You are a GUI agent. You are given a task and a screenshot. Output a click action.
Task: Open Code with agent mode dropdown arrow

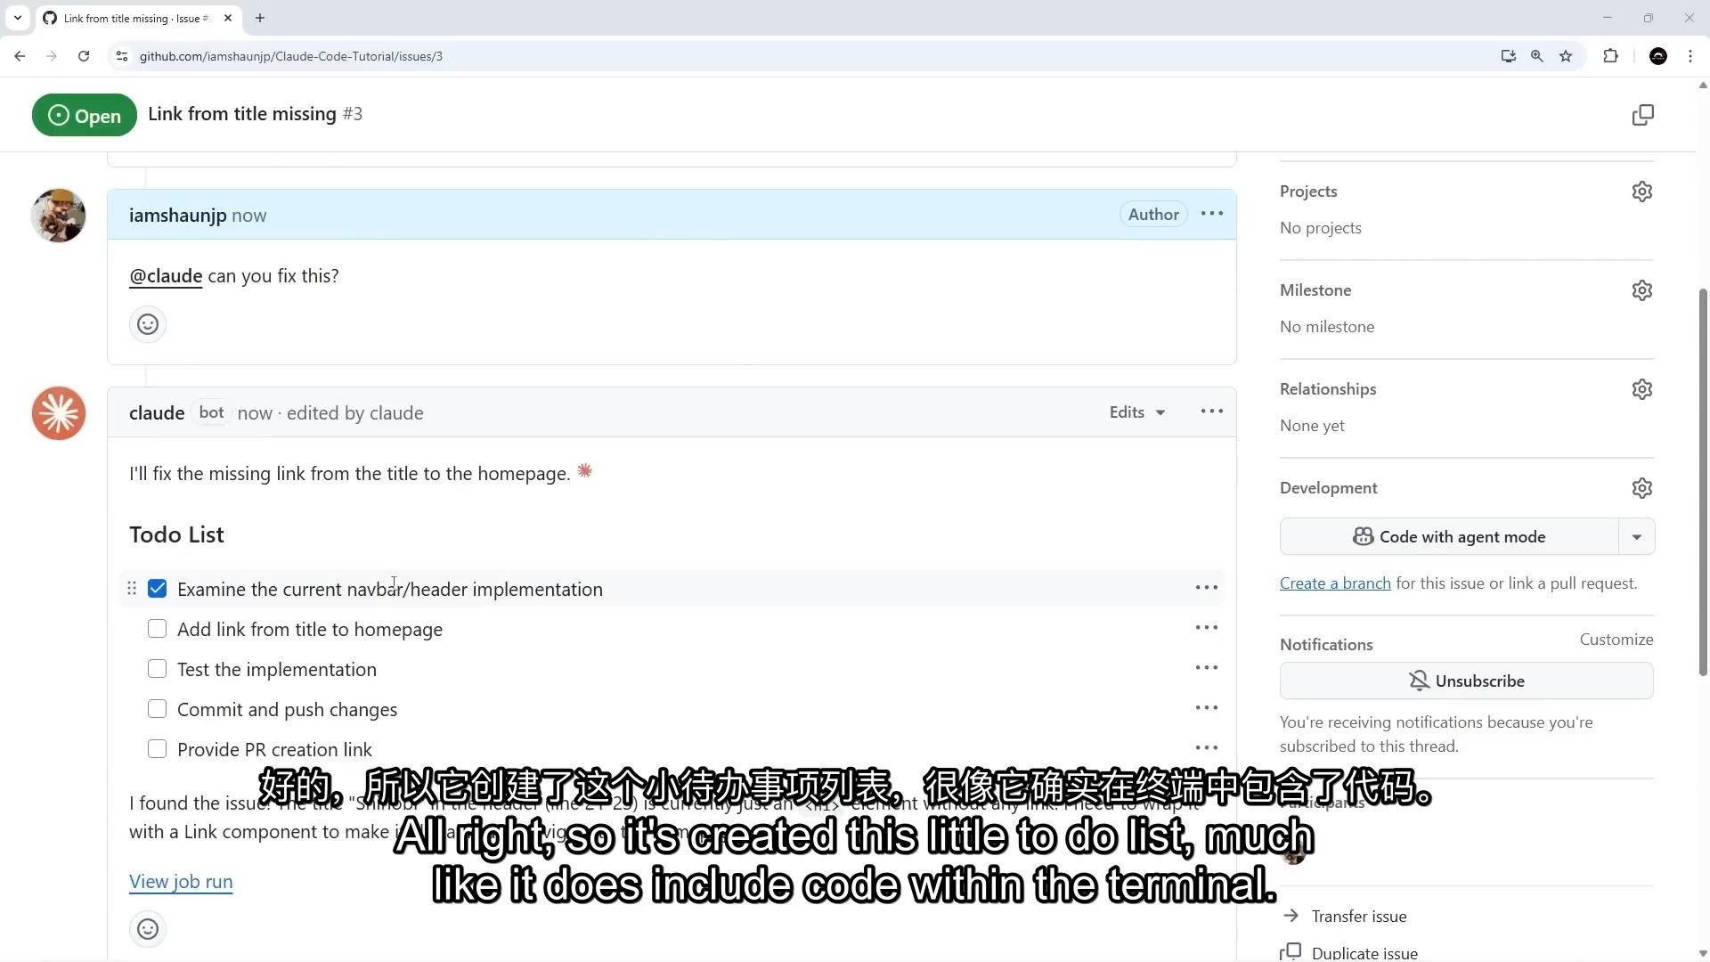[x=1636, y=537]
